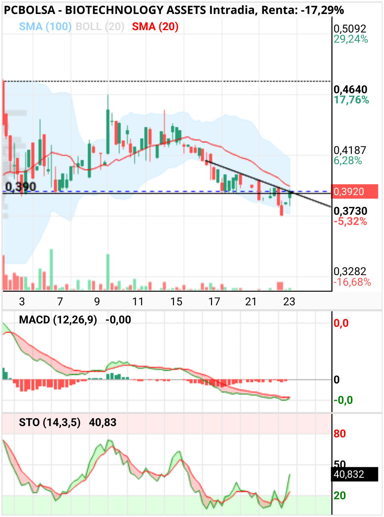
Task: Toggle the SMA (20) indicator legend
Action: (155, 26)
